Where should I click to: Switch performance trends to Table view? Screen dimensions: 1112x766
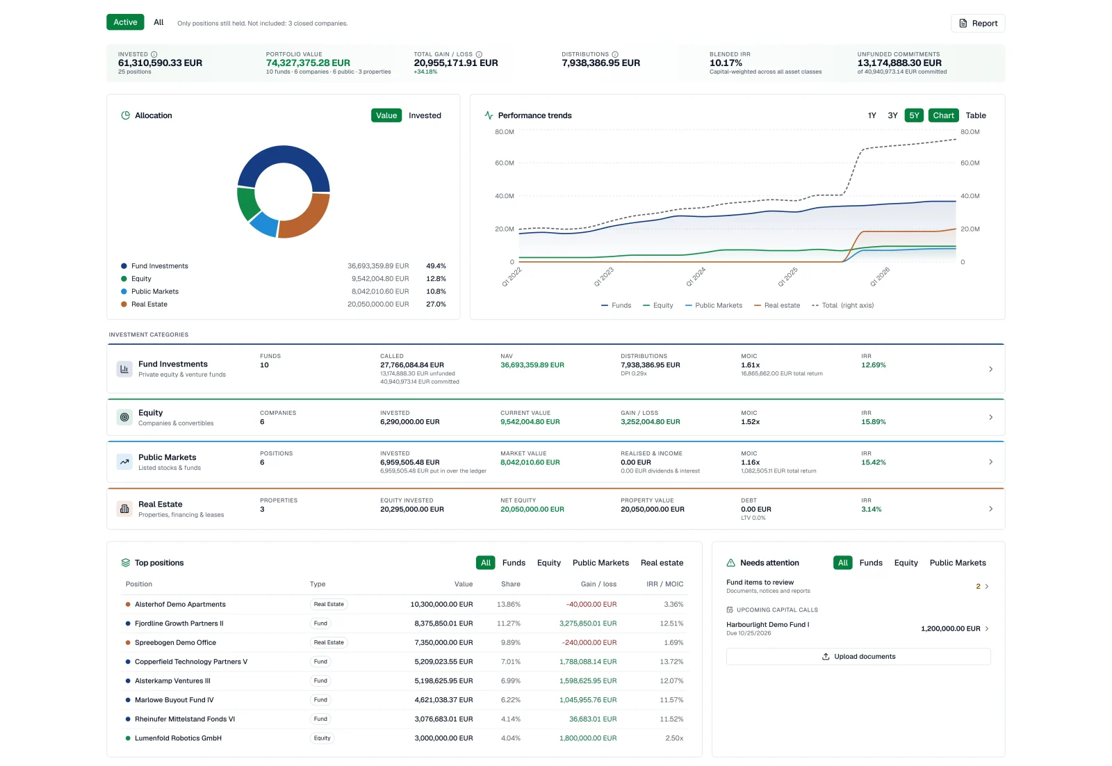976,115
